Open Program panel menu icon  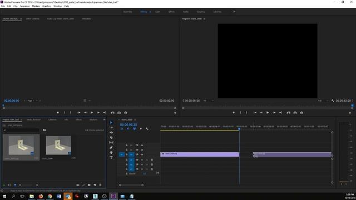coord(204,19)
